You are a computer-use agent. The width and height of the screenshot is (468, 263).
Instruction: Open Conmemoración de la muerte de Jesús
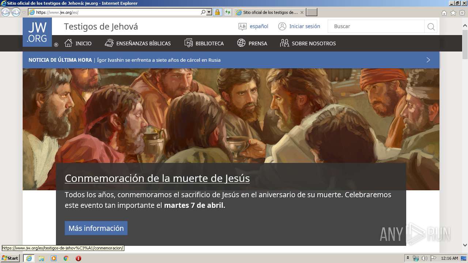157,178
